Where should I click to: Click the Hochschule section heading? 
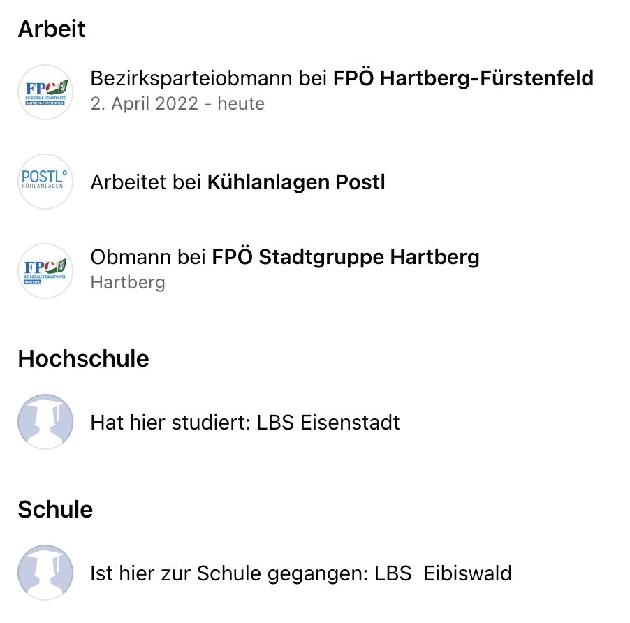[x=84, y=358]
